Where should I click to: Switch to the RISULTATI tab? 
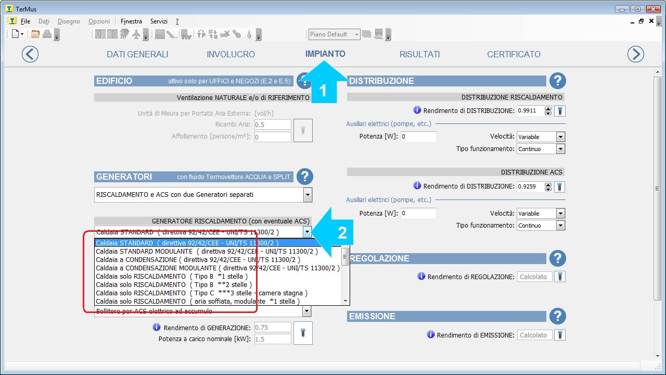point(419,54)
